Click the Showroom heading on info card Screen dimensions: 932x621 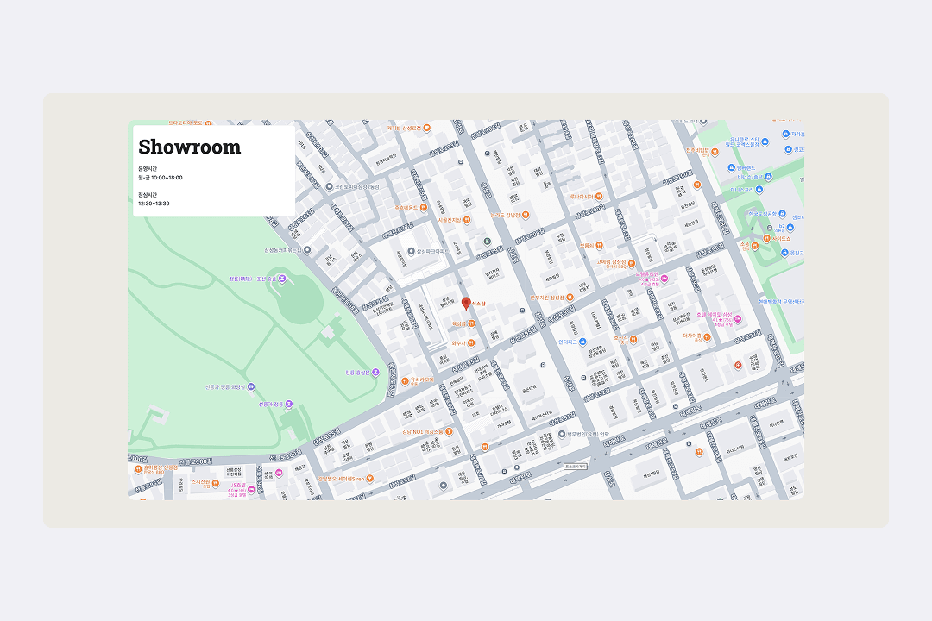coord(190,147)
